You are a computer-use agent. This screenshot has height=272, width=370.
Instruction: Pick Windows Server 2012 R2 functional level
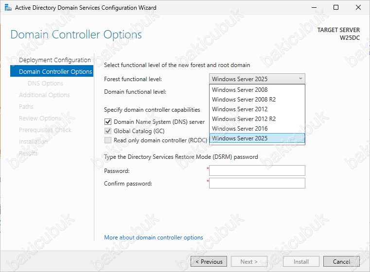(257, 119)
